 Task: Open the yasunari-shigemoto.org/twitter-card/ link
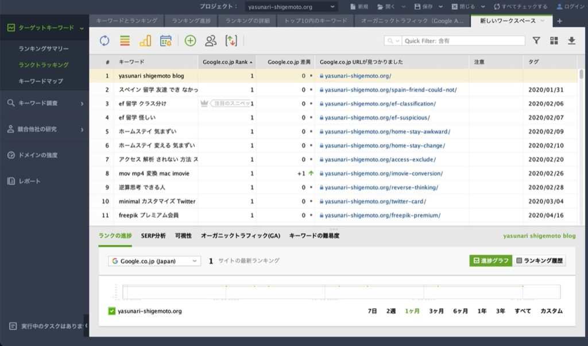click(x=376, y=201)
